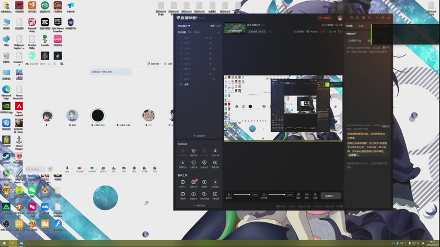Open the mode dropdown at top of the scene panel

184,26
